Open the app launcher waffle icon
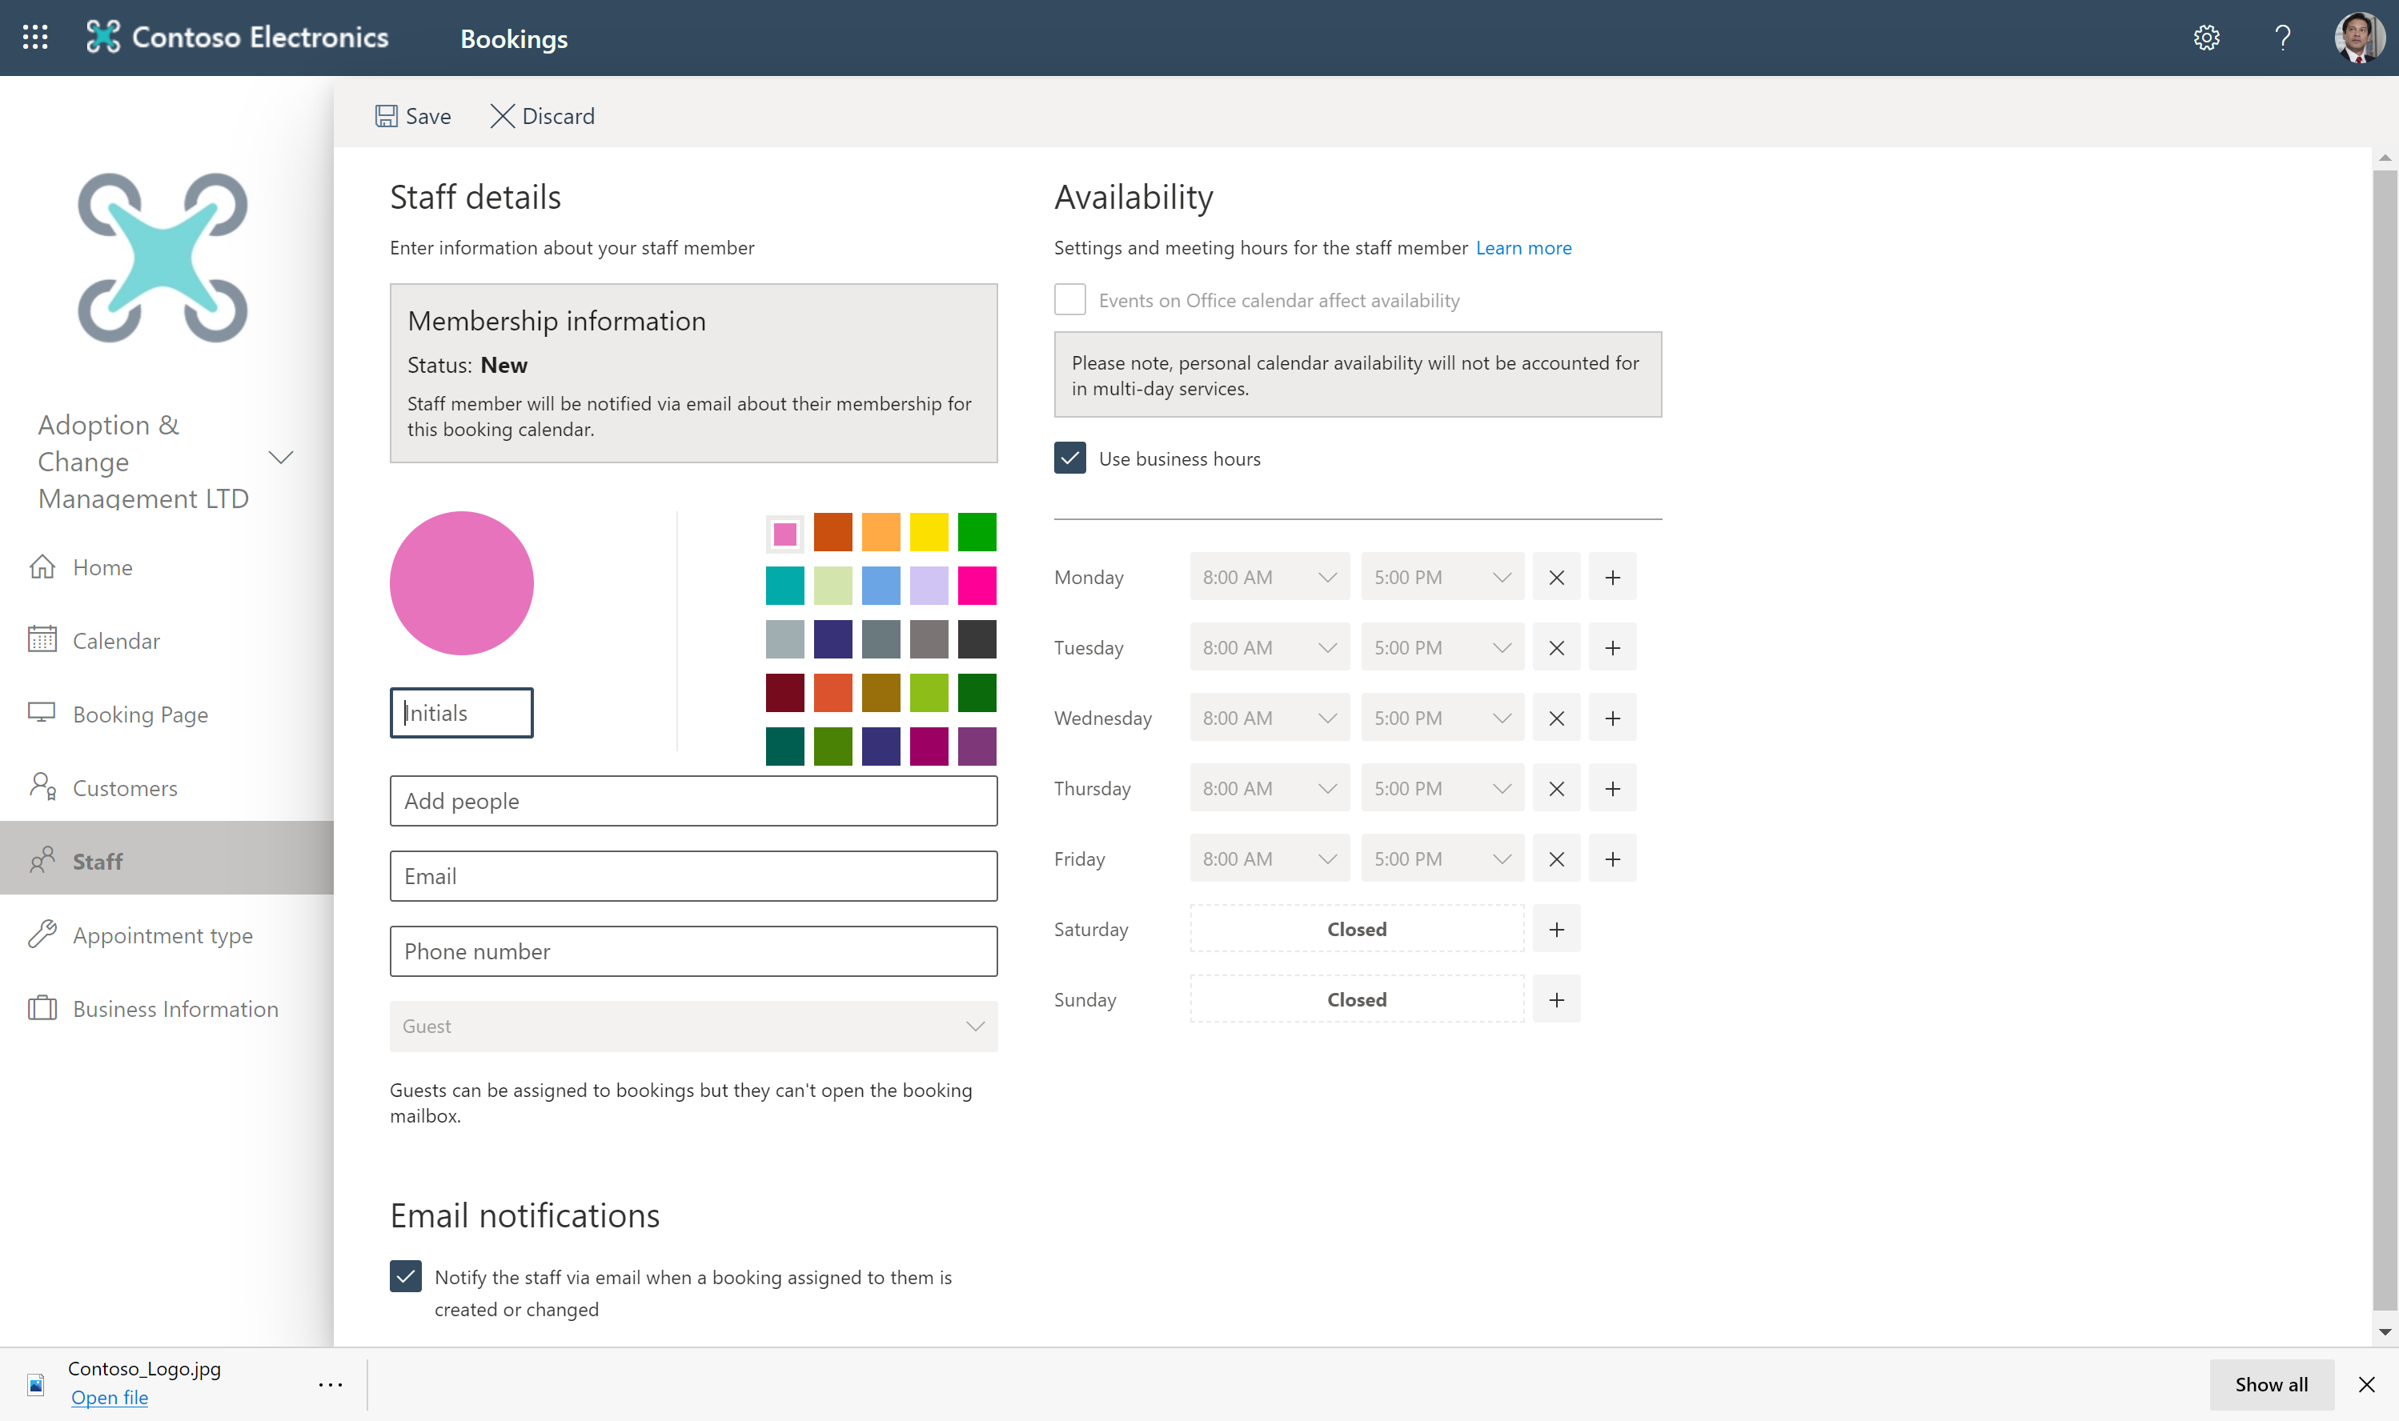The image size is (2399, 1421). pyautogui.click(x=35, y=38)
